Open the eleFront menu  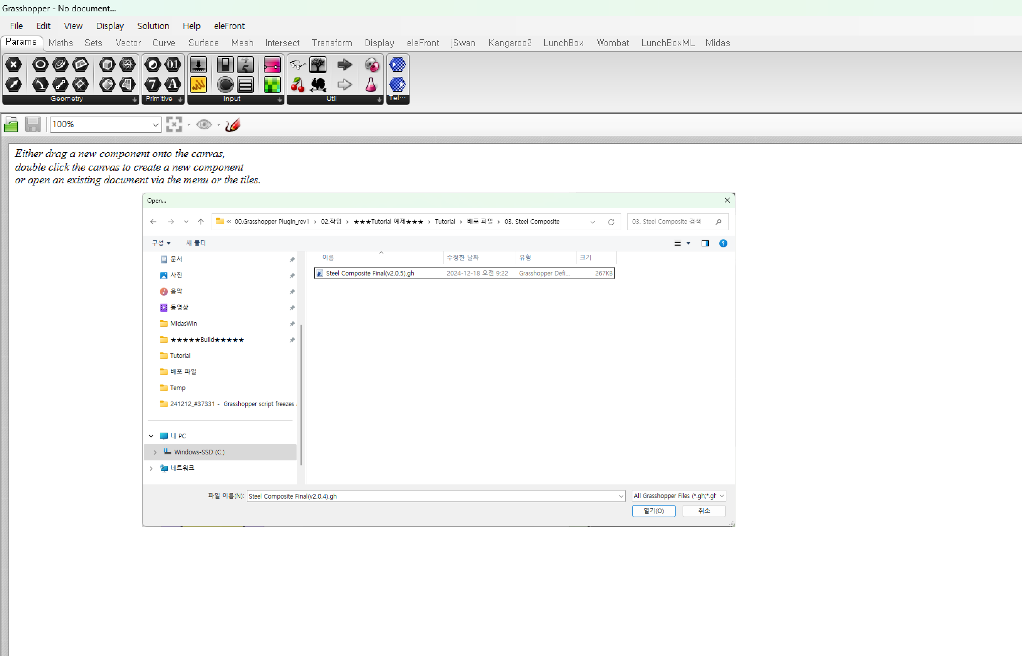click(x=229, y=26)
